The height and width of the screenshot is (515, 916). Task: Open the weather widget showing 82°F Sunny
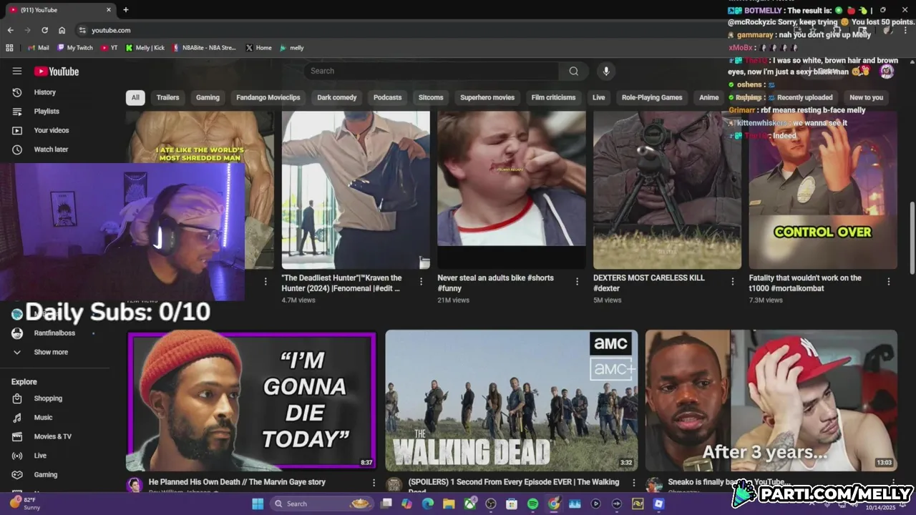click(x=25, y=504)
